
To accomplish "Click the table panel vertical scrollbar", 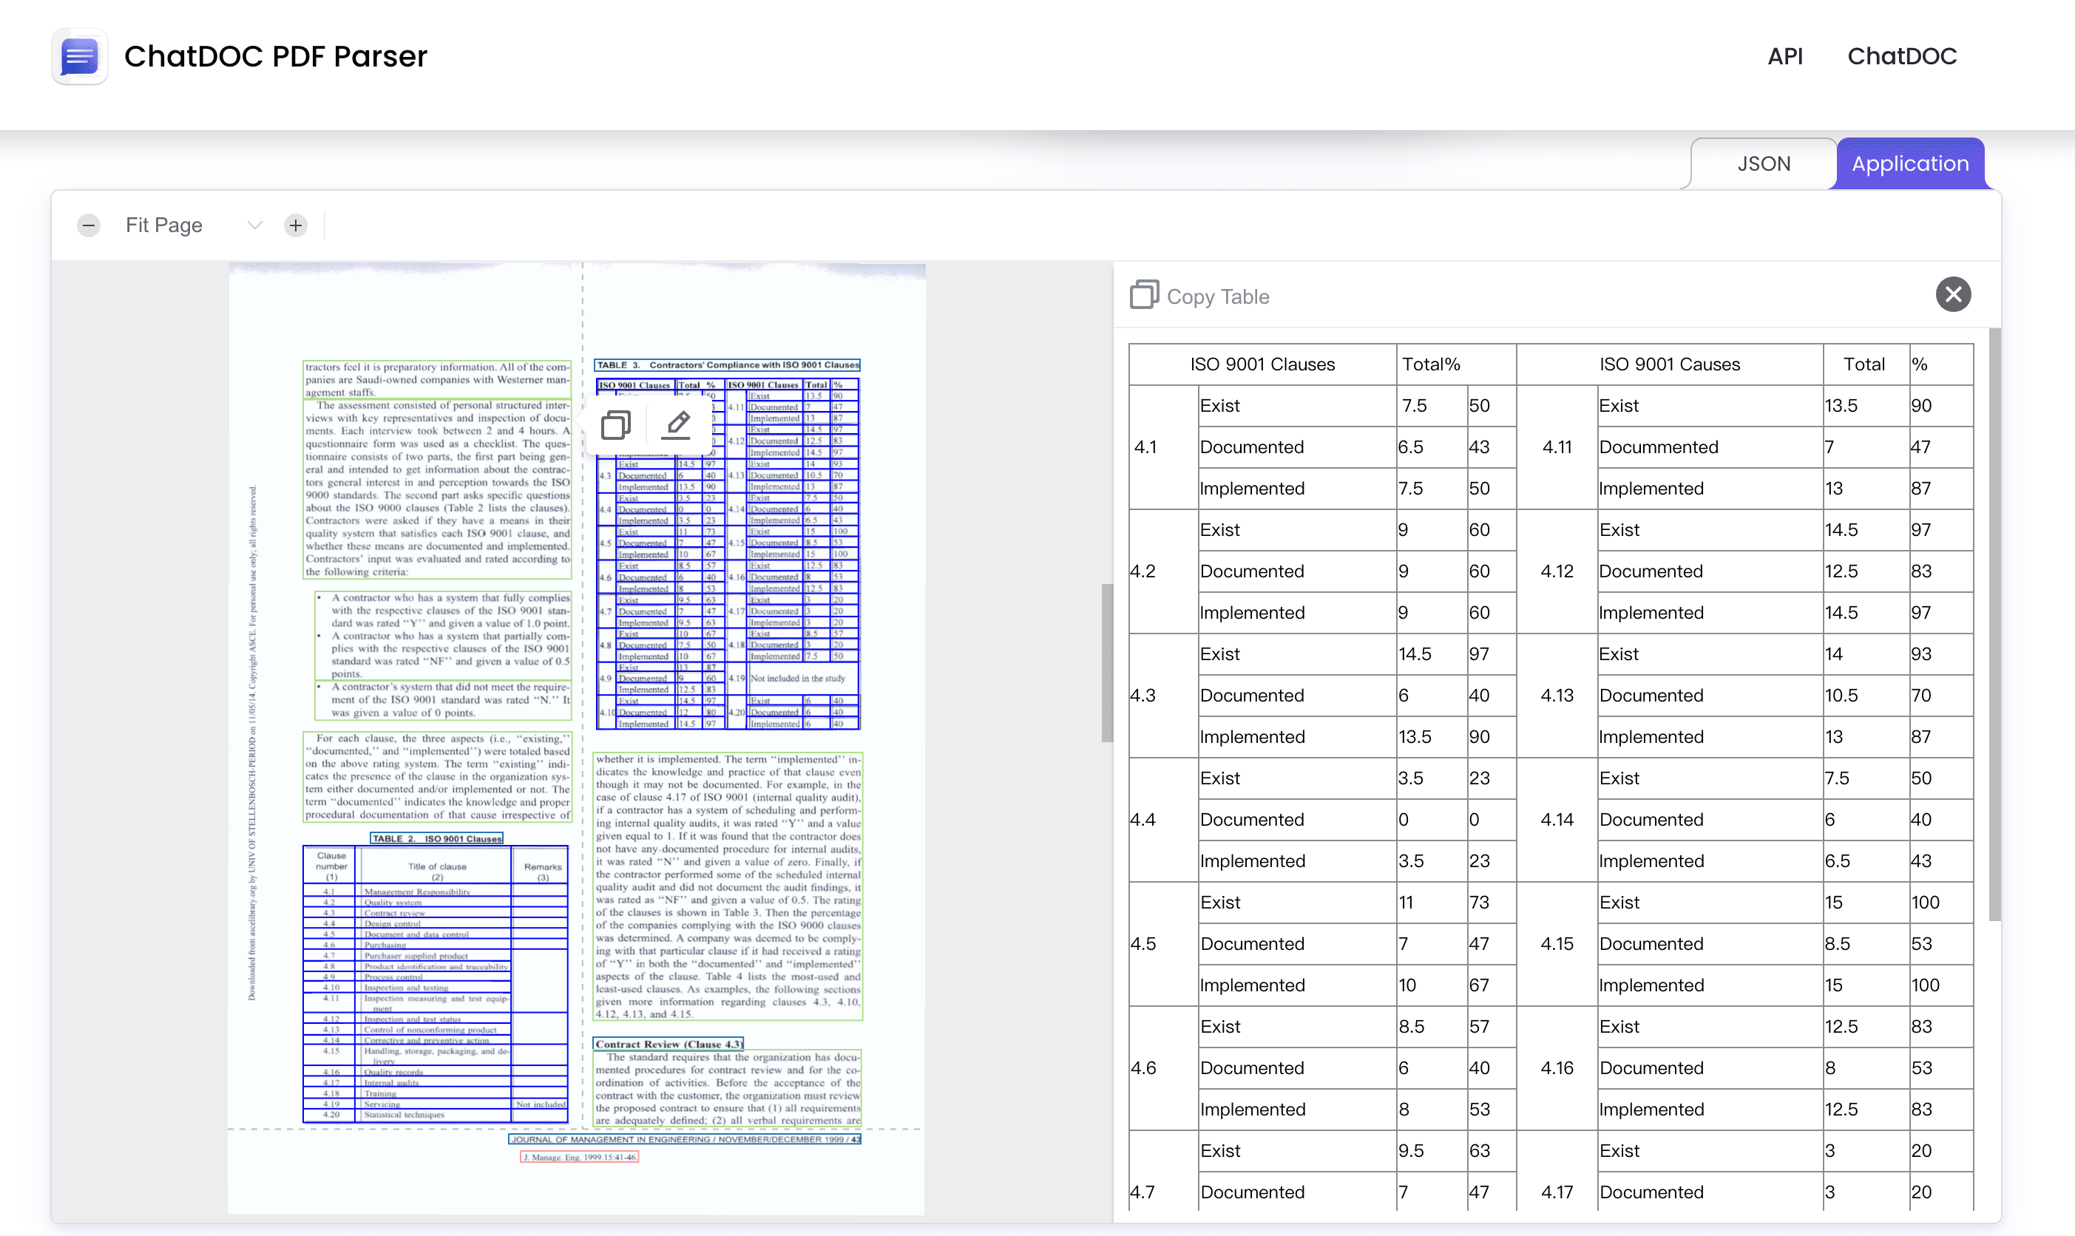I will 1994,625.
